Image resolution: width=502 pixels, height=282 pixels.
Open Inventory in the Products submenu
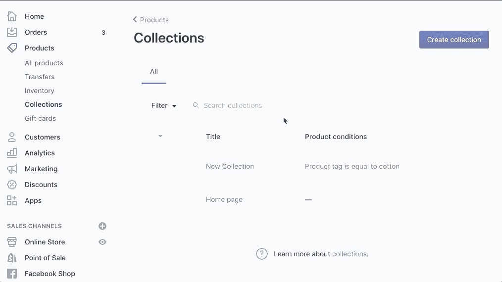pos(40,91)
